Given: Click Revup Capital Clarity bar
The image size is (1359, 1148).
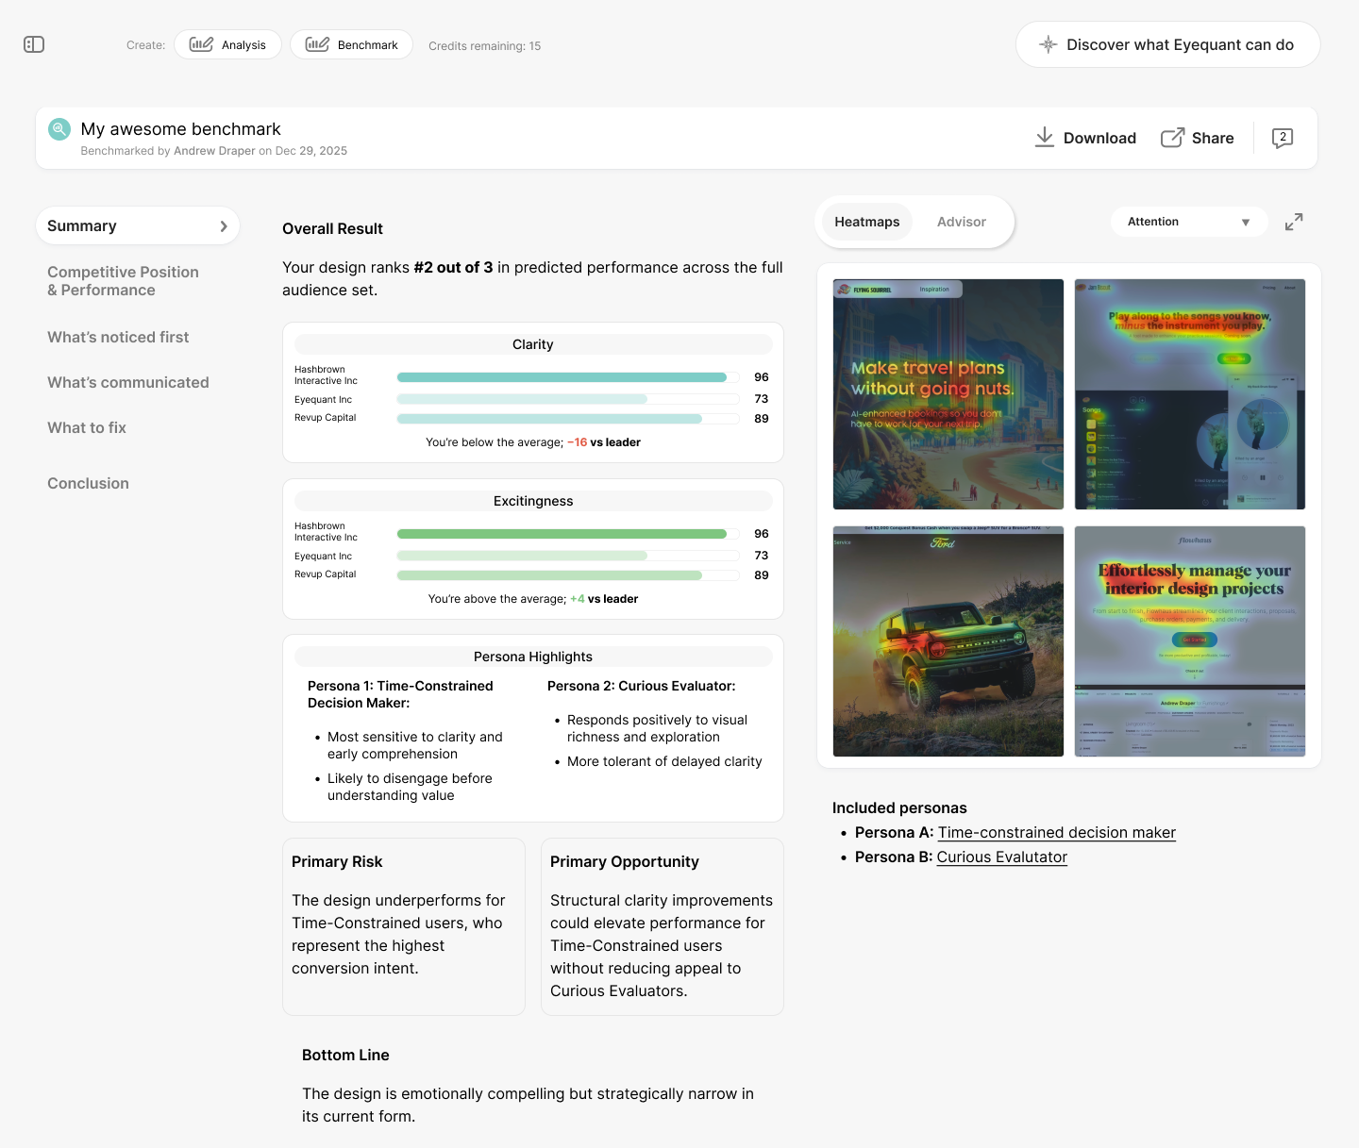Looking at the screenshot, I should pos(568,419).
